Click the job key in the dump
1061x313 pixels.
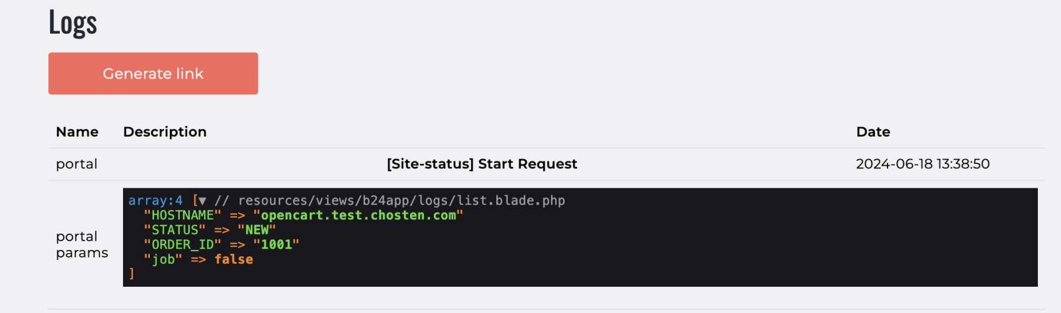coord(163,259)
